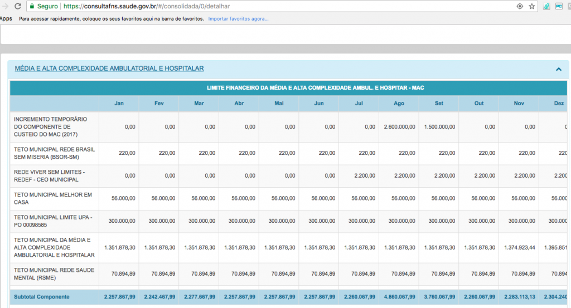Screen dimensions: 571x308
Task: Bookmark this page with the star icon
Action: (532, 6)
